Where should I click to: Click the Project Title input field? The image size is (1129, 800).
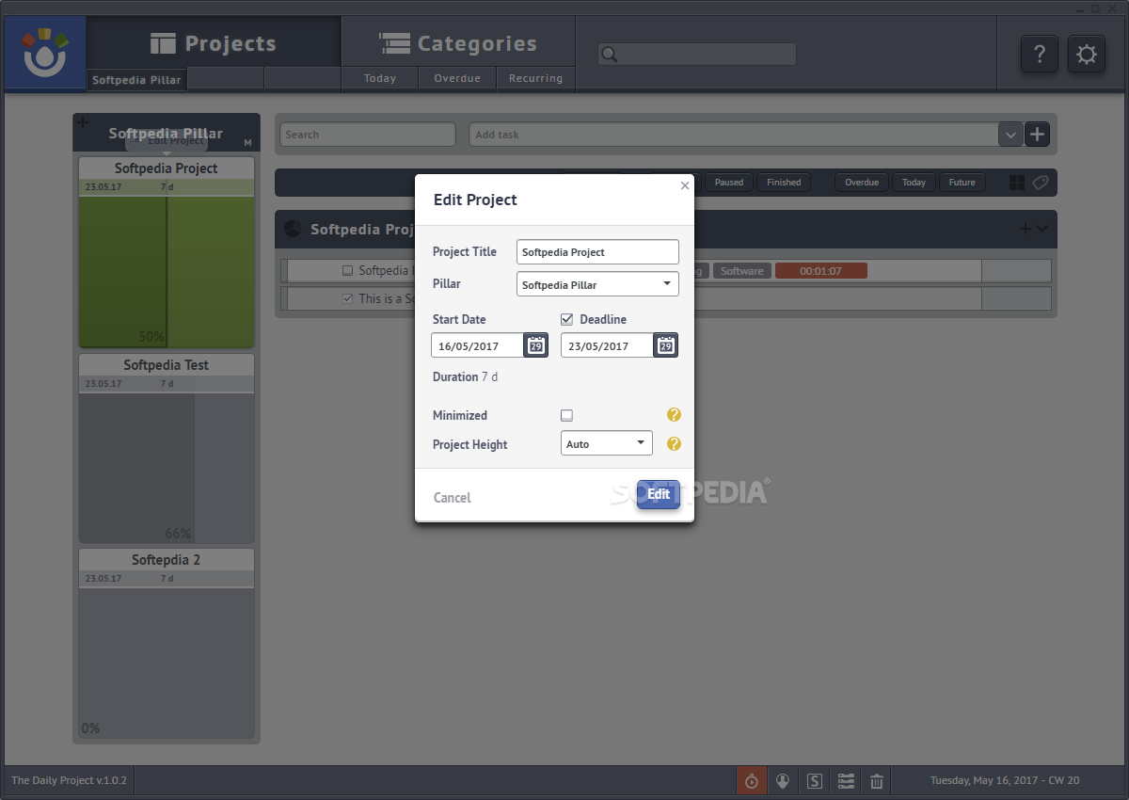(x=597, y=252)
